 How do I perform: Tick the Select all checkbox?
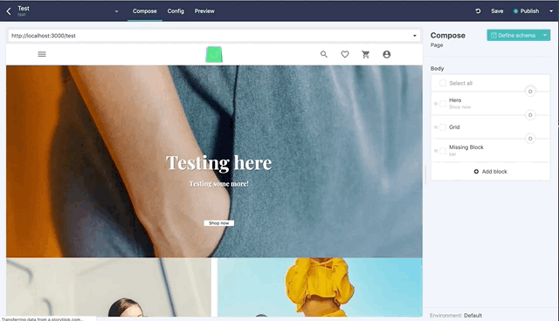(443, 83)
